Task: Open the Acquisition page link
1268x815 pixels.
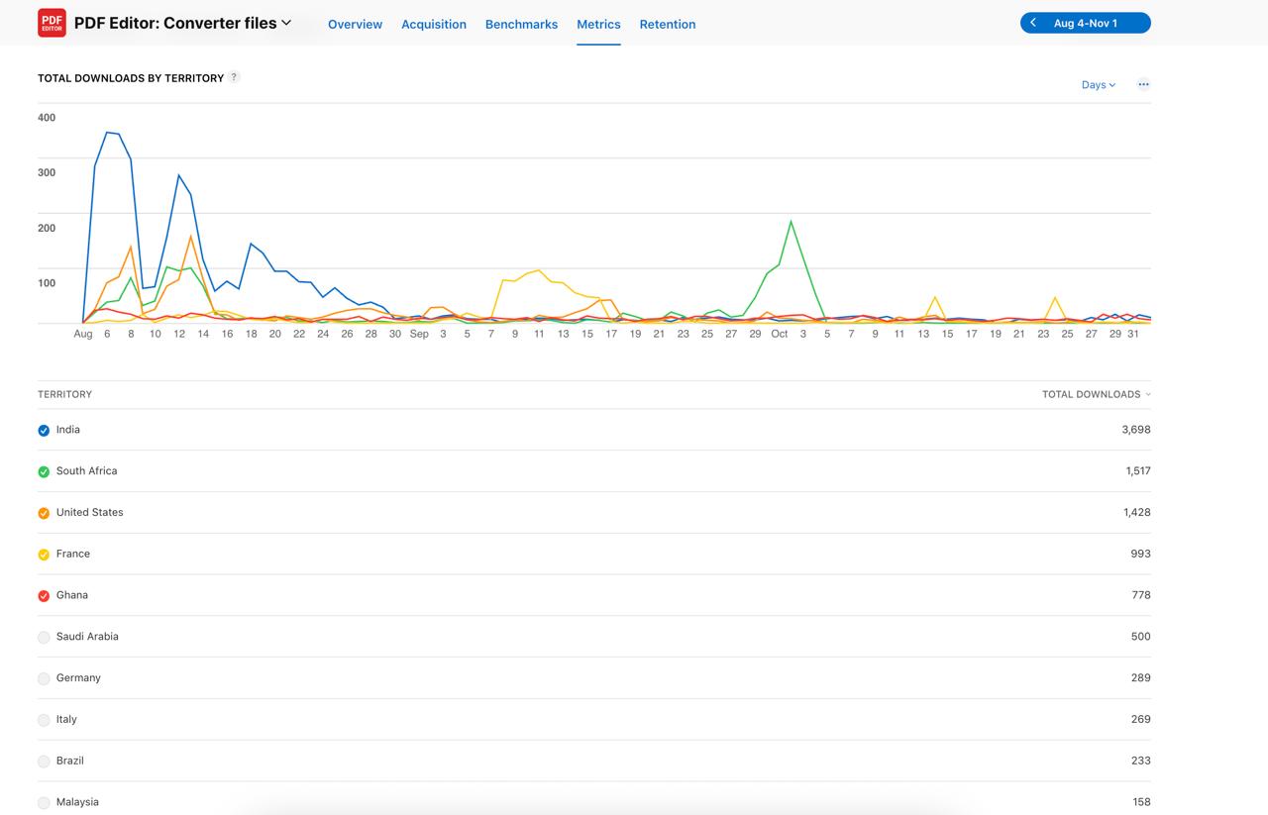Action: point(434,24)
